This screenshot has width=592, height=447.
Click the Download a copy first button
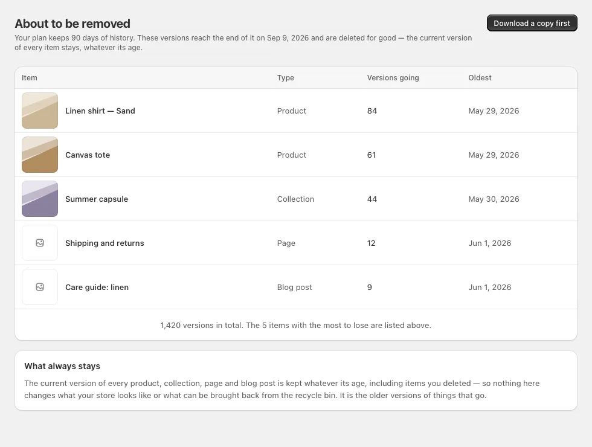click(532, 23)
